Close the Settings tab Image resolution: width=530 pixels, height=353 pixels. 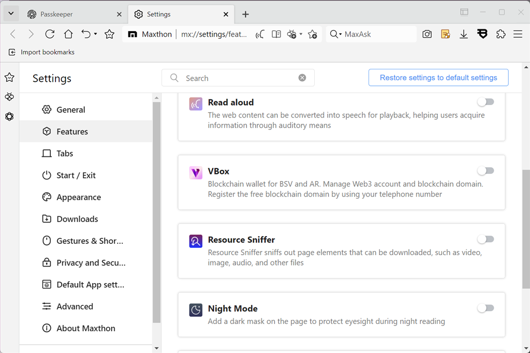point(226,14)
